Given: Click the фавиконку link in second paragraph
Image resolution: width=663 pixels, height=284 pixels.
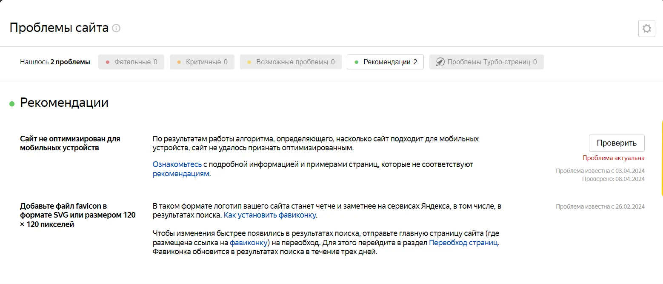Looking at the screenshot, I should pos(249,243).
